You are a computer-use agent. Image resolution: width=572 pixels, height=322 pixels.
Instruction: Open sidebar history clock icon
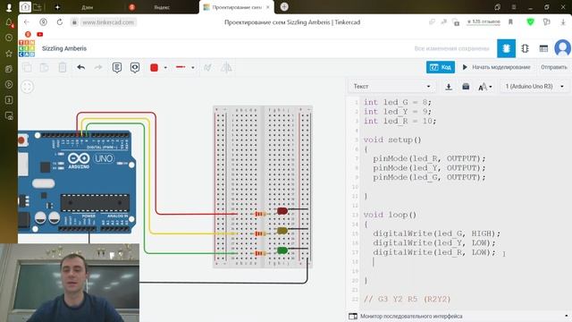9,38
